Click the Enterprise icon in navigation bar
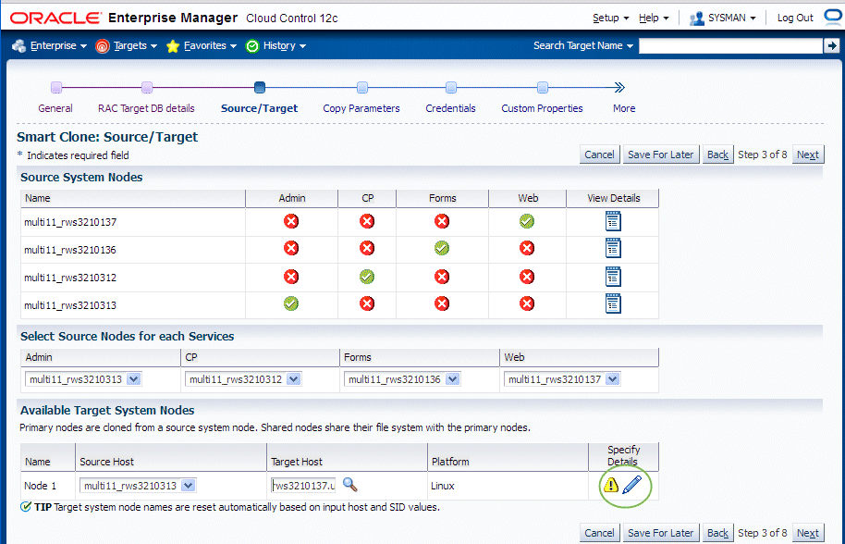This screenshot has width=845, height=544. click(18, 46)
